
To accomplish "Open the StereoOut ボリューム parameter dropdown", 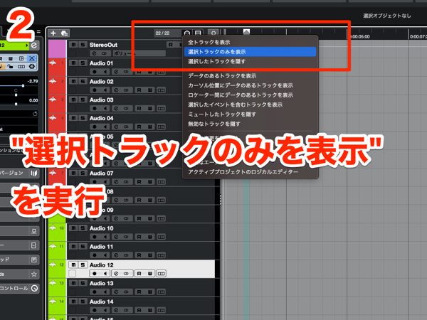I will (x=139, y=53).
